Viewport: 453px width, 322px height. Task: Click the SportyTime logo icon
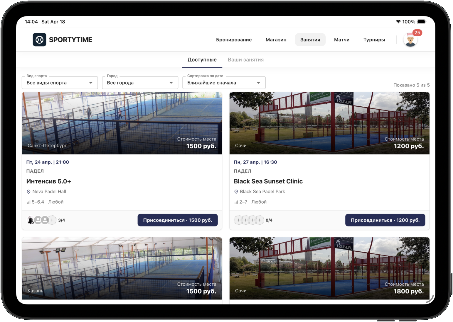(39, 40)
